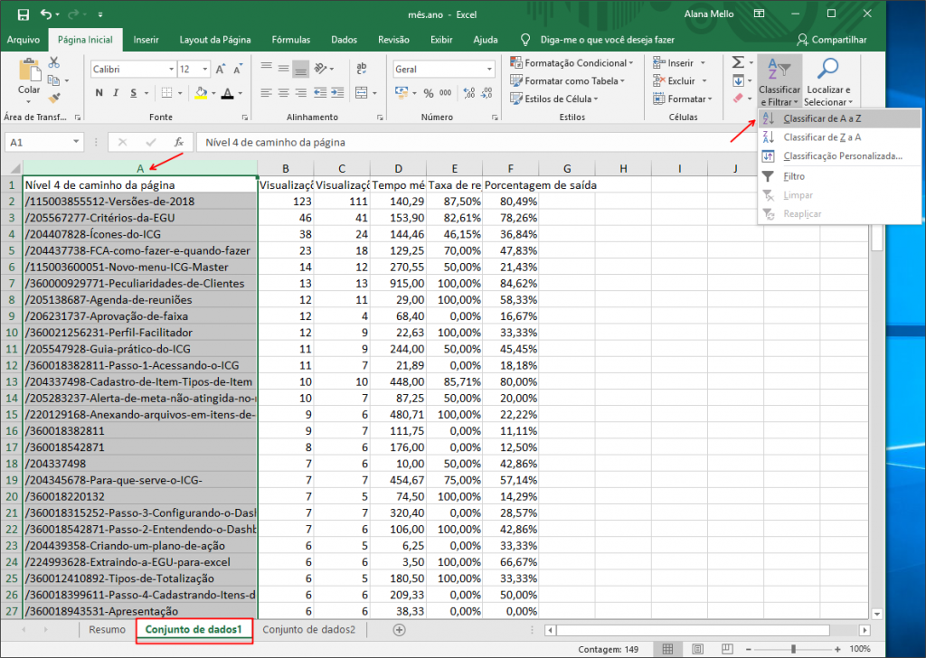Switch to Page Layout view in status bar
Screen dimensions: 926x658
(697, 649)
